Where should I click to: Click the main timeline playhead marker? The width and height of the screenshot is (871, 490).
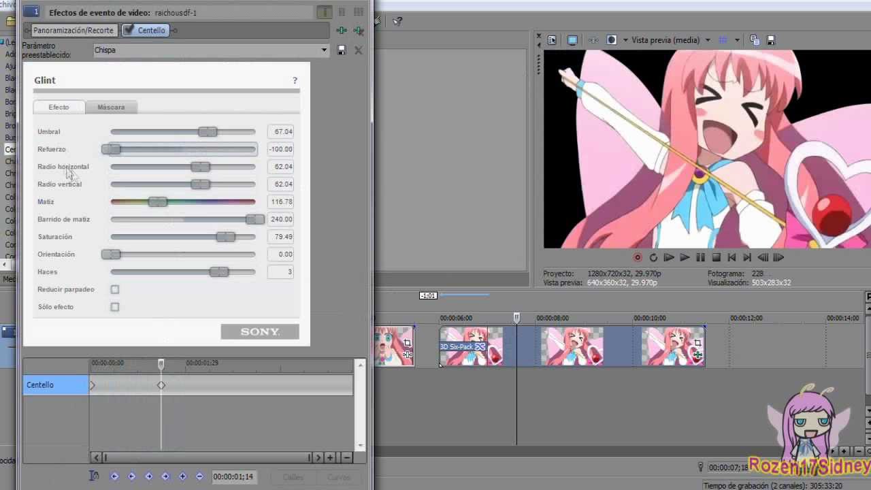tap(516, 318)
